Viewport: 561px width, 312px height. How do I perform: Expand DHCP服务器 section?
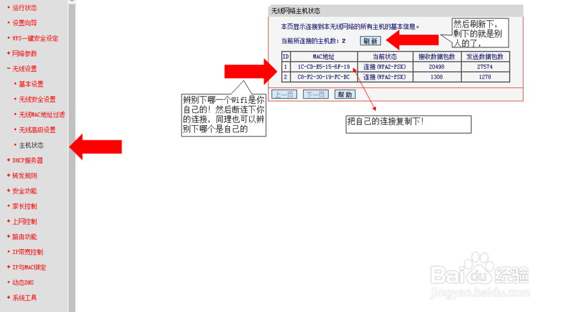pyautogui.click(x=27, y=160)
